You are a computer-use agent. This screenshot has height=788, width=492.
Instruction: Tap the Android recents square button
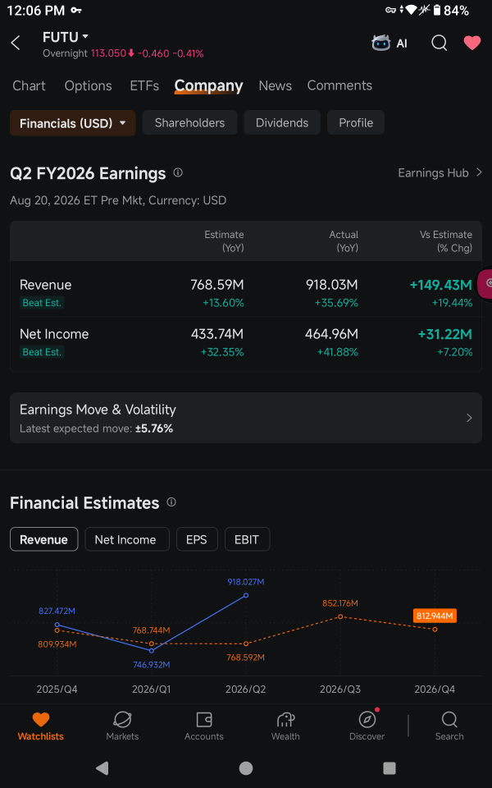(389, 768)
